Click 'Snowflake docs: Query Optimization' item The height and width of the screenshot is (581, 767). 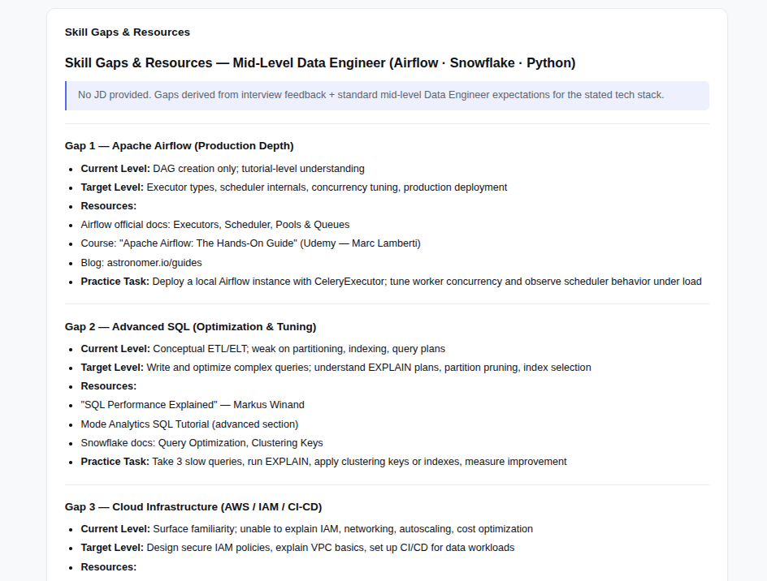pos(202,443)
